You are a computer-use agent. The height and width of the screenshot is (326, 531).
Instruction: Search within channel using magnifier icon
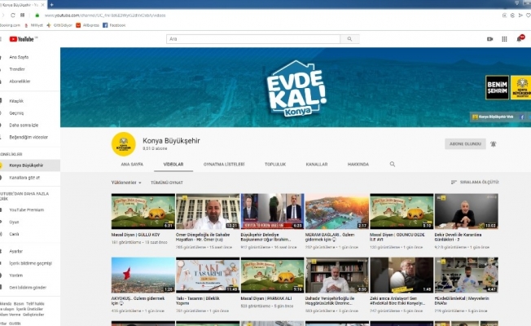(x=393, y=164)
